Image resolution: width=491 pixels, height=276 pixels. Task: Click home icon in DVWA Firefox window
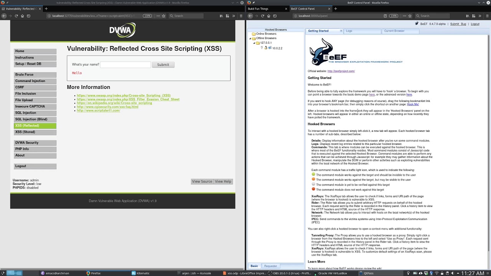[x=22, y=16]
